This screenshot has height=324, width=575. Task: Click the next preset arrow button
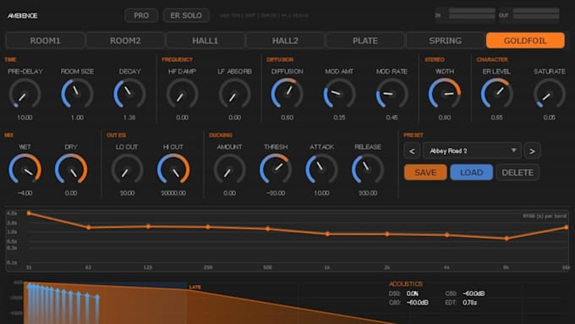coord(532,151)
